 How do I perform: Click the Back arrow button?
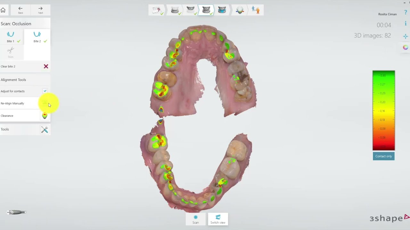click(x=20, y=10)
